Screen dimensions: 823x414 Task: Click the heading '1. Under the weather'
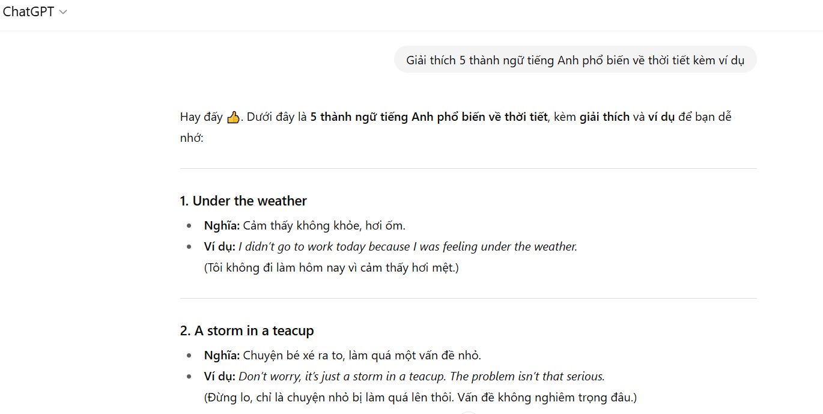(x=243, y=201)
